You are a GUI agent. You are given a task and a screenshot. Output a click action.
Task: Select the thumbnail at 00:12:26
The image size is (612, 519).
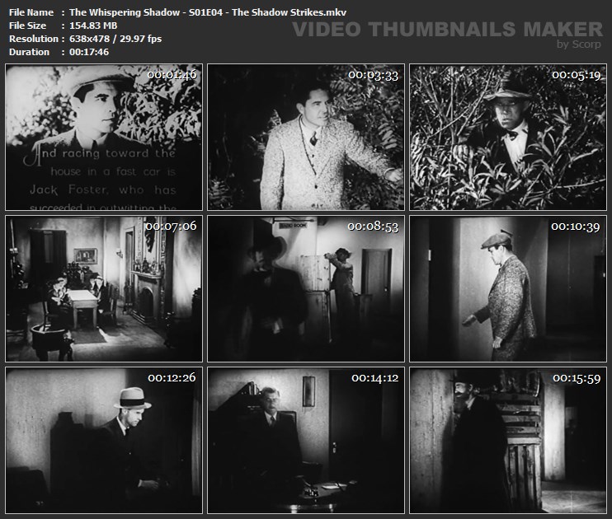click(x=104, y=440)
